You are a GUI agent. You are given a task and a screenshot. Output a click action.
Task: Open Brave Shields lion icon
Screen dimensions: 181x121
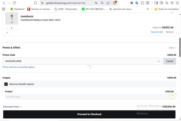(x=115, y=3)
